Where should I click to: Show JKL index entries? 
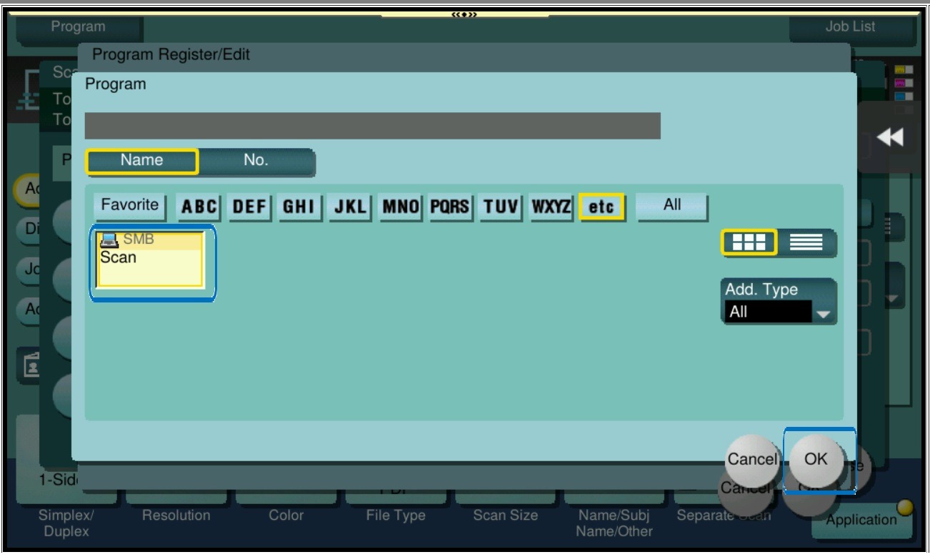tap(350, 207)
